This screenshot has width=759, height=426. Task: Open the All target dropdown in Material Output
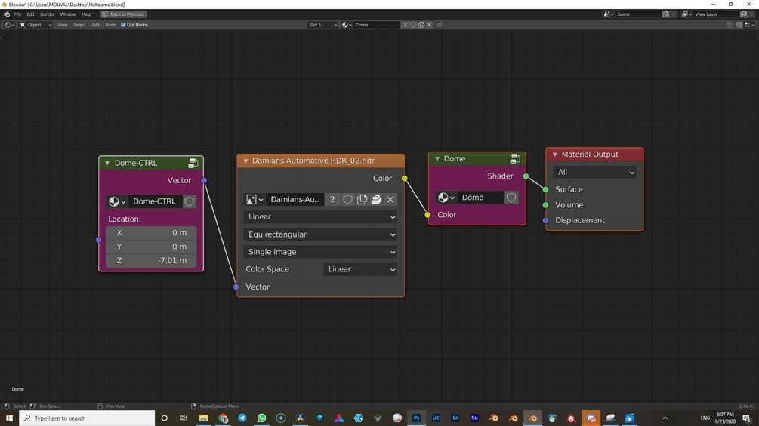[x=595, y=172]
